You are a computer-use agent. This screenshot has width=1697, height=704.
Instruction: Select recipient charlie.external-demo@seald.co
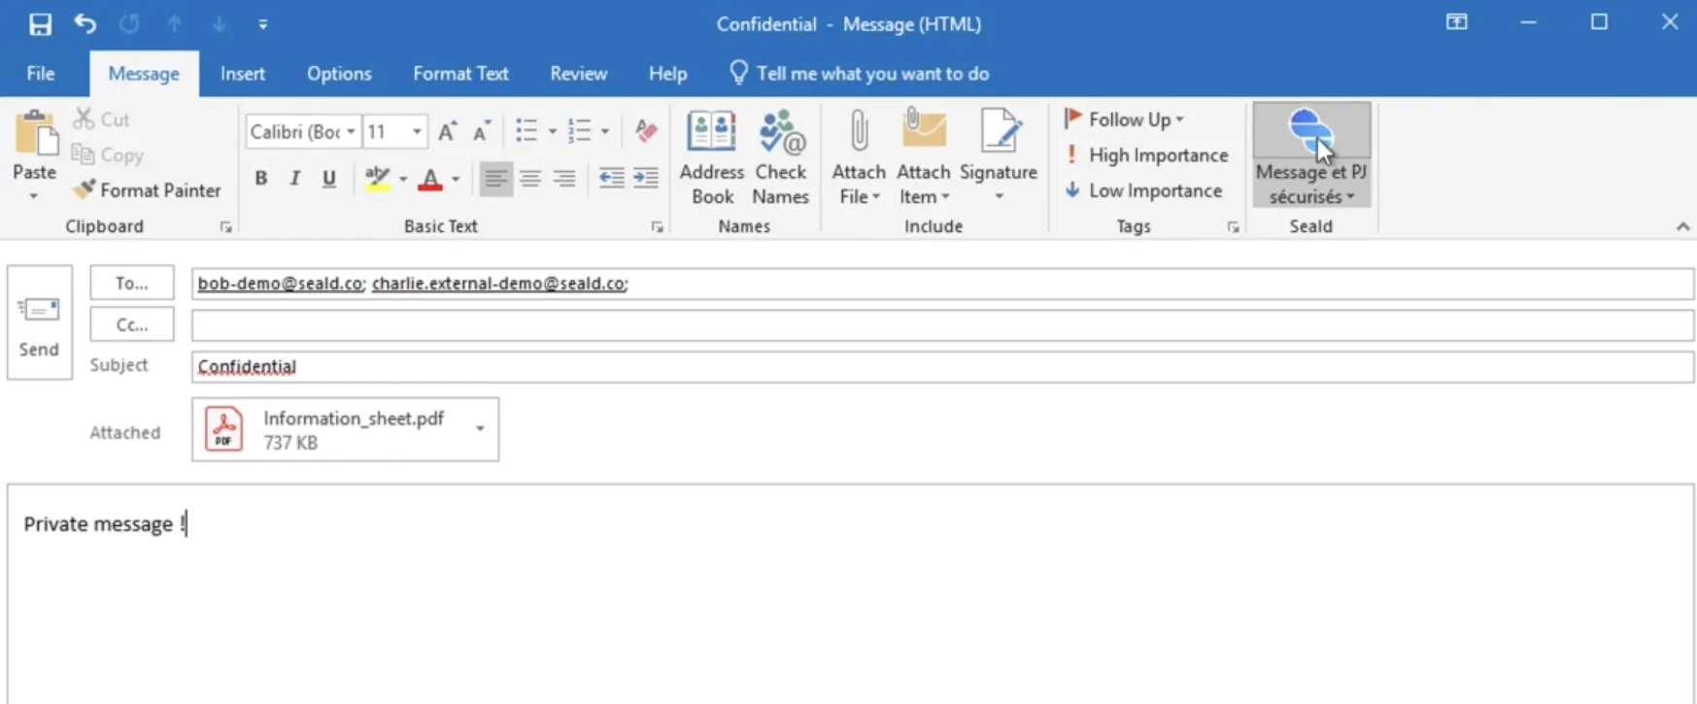499,284
